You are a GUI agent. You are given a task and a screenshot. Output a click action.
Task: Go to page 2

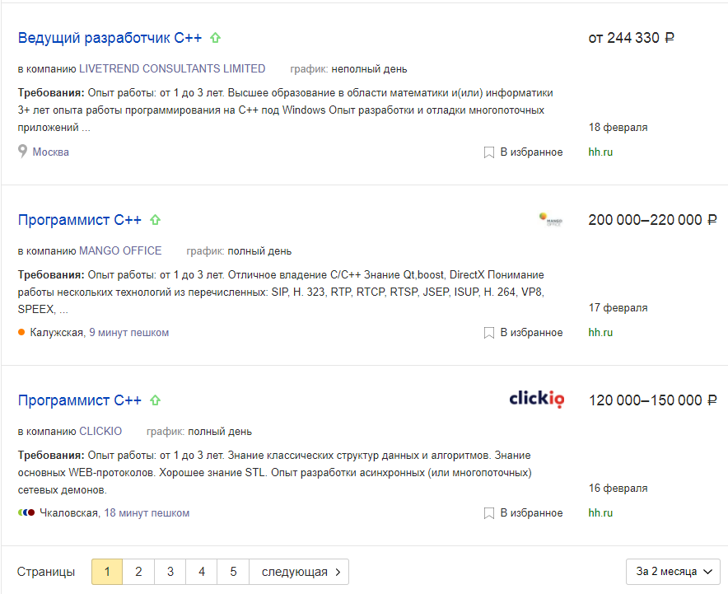coord(138,572)
